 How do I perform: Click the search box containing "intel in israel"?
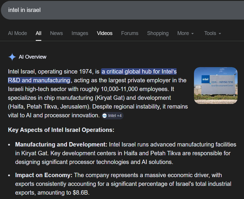[x=116, y=10]
